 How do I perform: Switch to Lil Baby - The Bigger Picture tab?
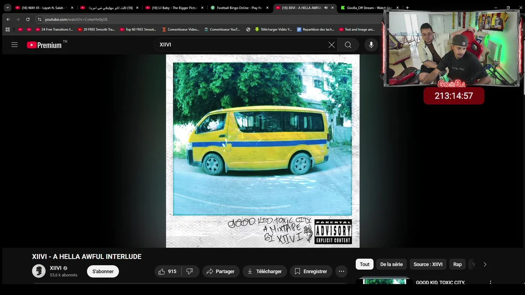click(x=174, y=8)
